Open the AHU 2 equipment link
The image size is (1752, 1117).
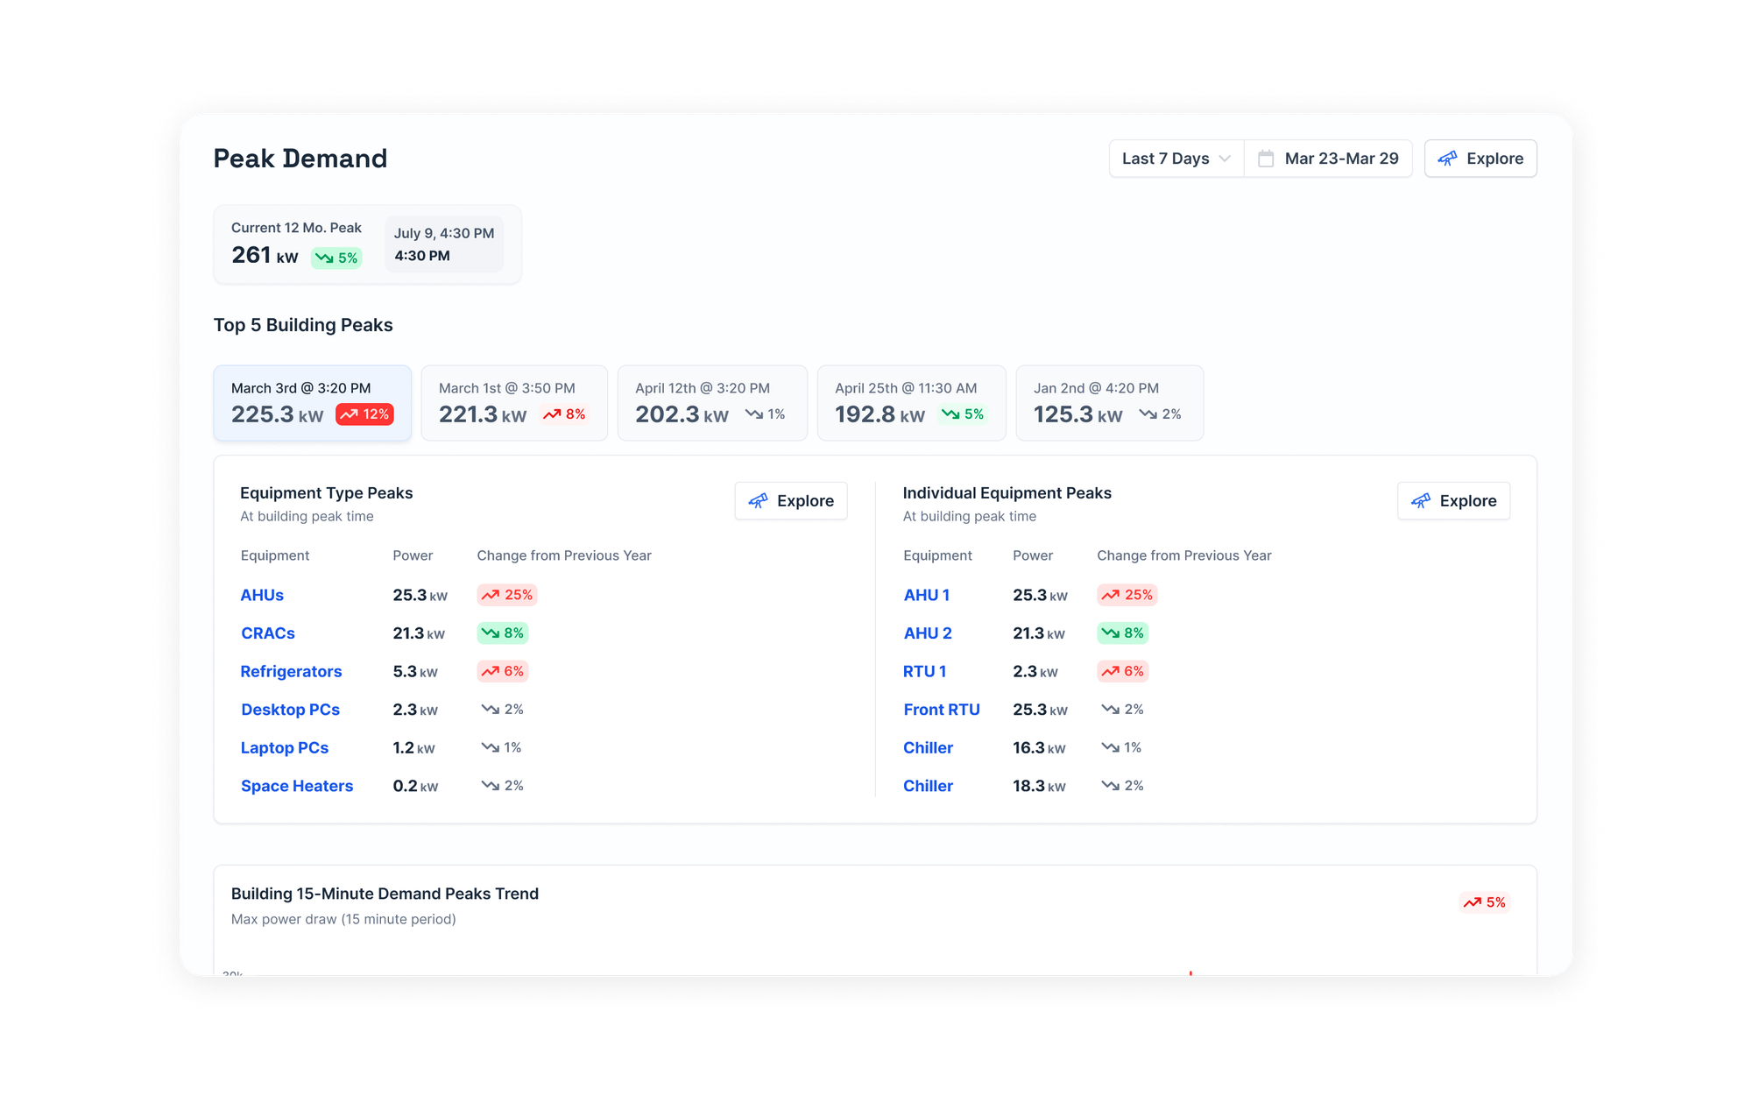point(927,633)
